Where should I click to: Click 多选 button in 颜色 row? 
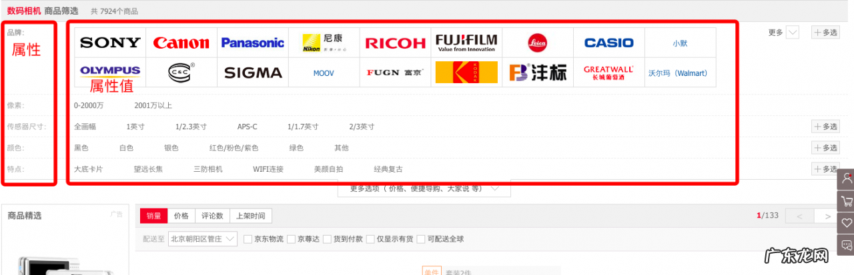pos(825,148)
